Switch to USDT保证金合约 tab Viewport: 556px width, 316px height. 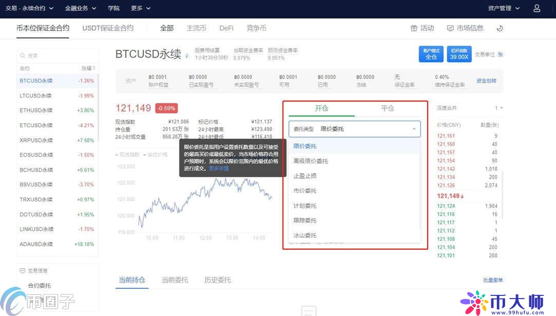108,28
